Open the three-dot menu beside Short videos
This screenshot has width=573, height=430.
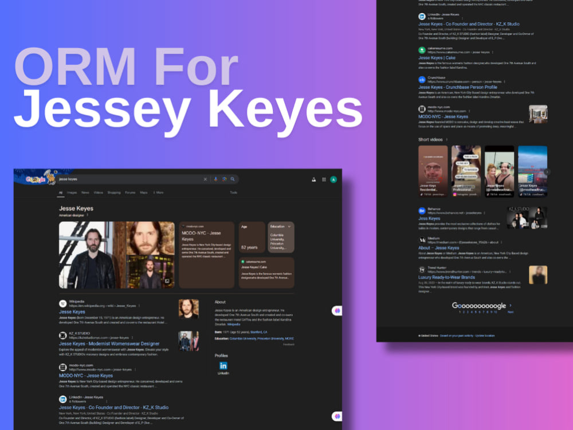tap(446, 140)
